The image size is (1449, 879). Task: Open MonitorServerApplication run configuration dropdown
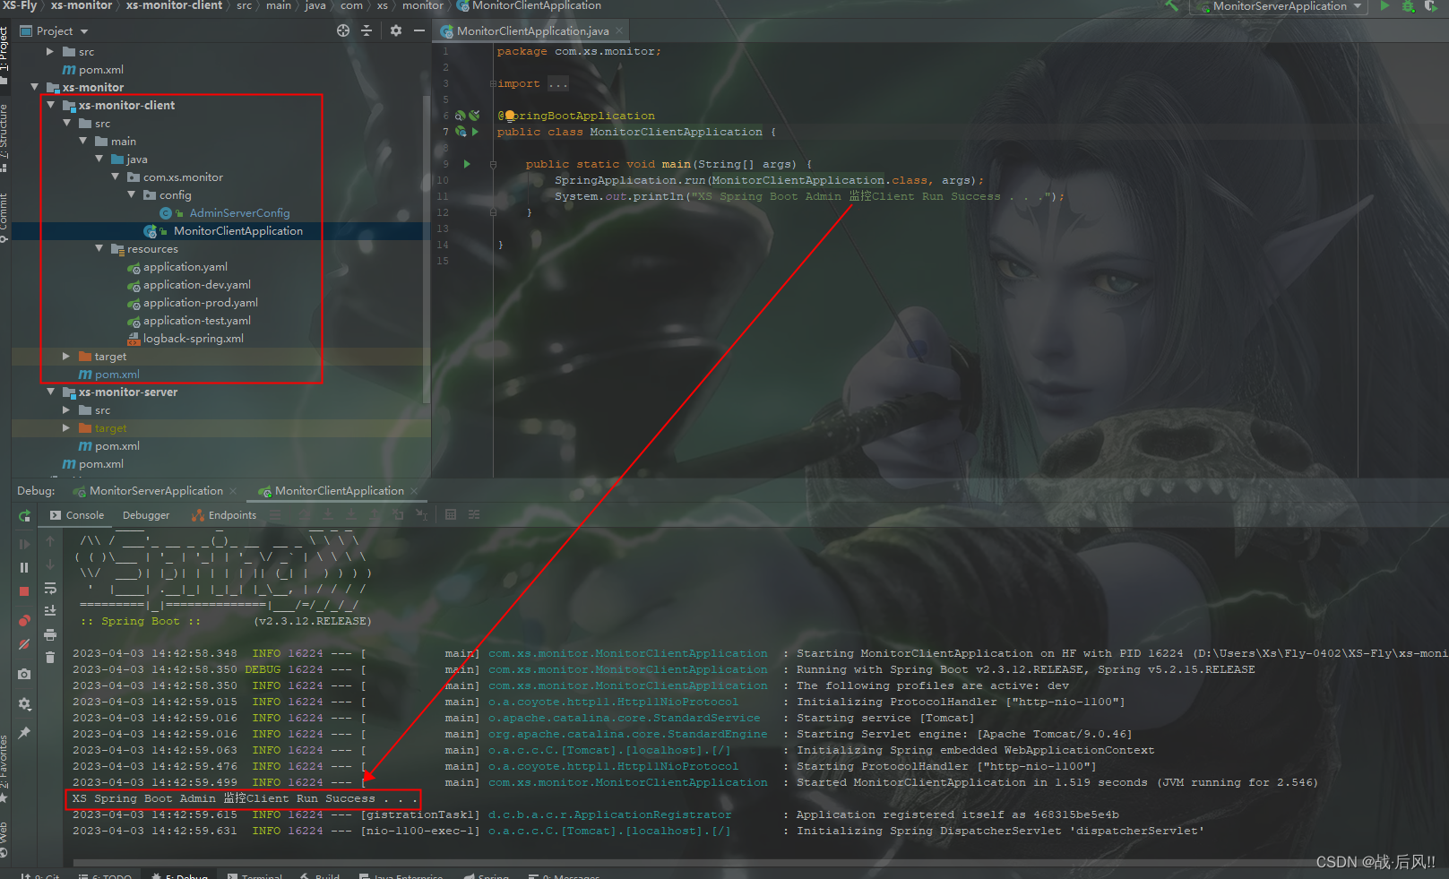1278,6
